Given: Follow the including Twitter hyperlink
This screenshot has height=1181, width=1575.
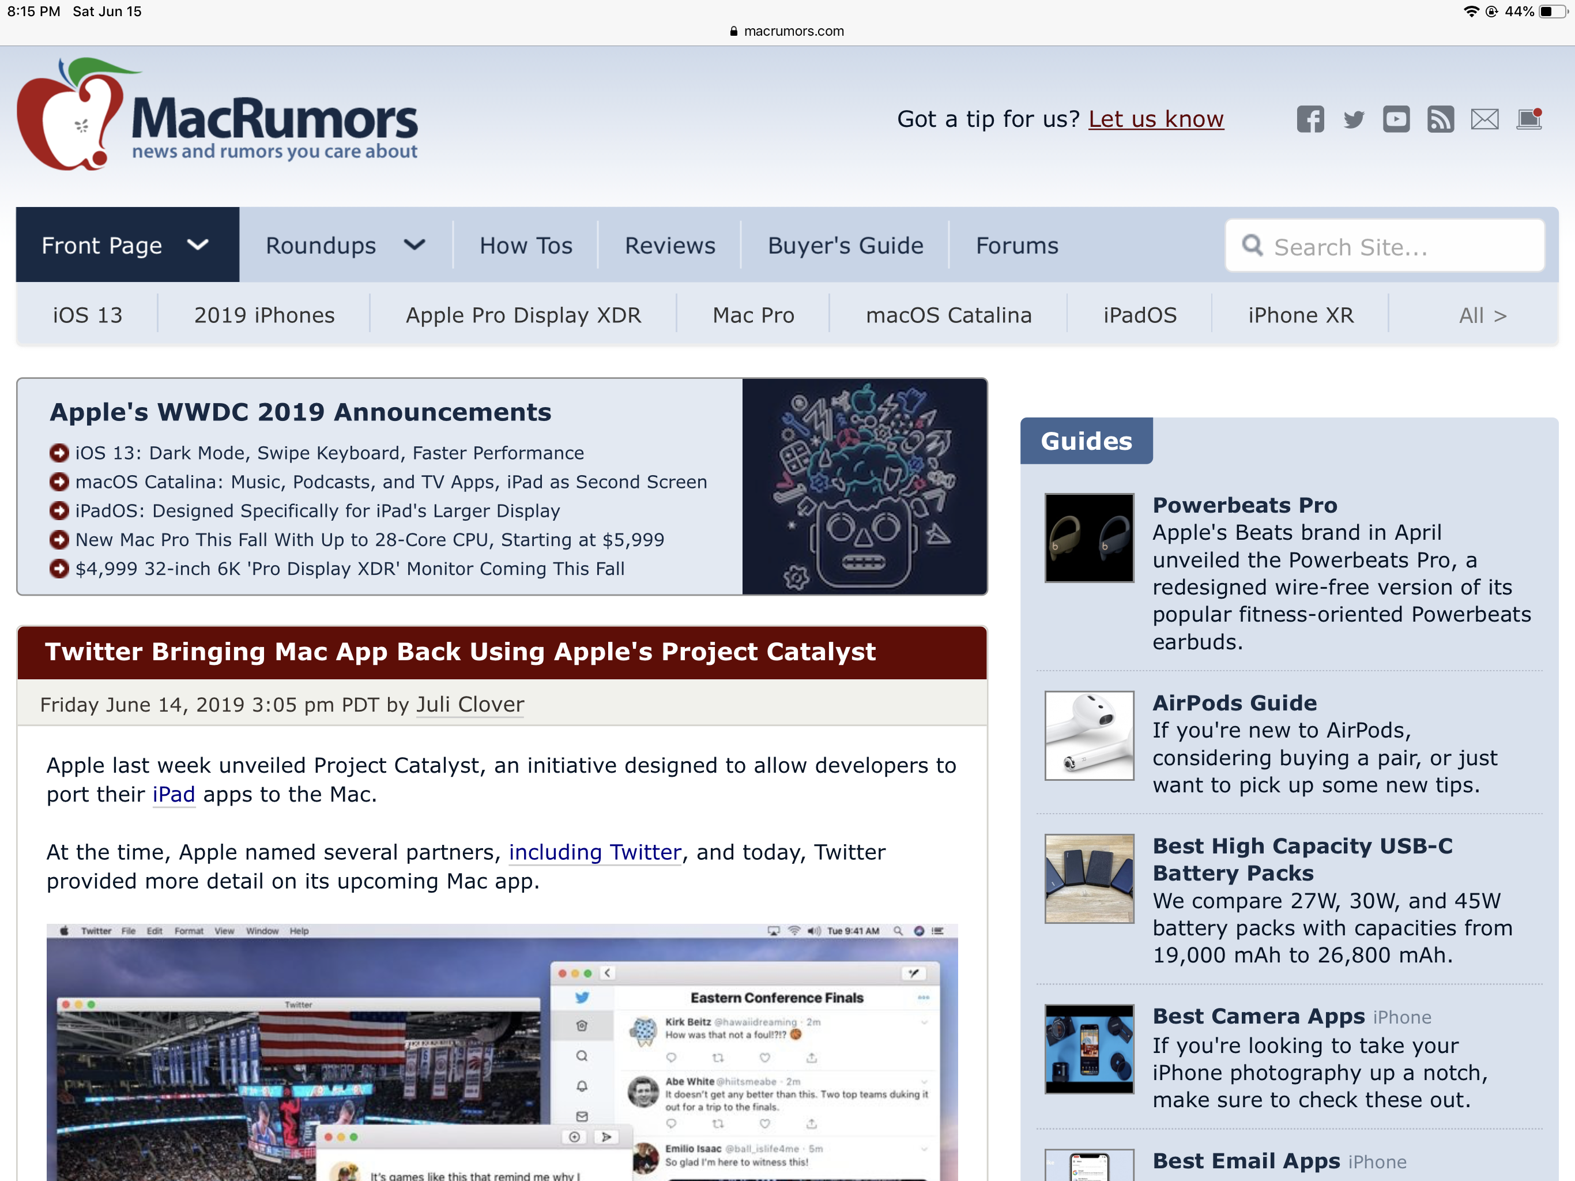Looking at the screenshot, I should 594,852.
